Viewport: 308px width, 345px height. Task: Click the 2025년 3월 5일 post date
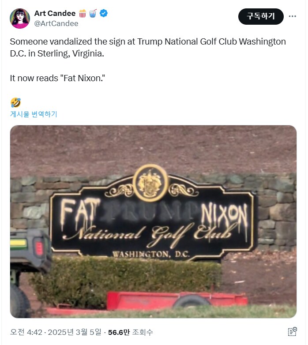click(75, 332)
